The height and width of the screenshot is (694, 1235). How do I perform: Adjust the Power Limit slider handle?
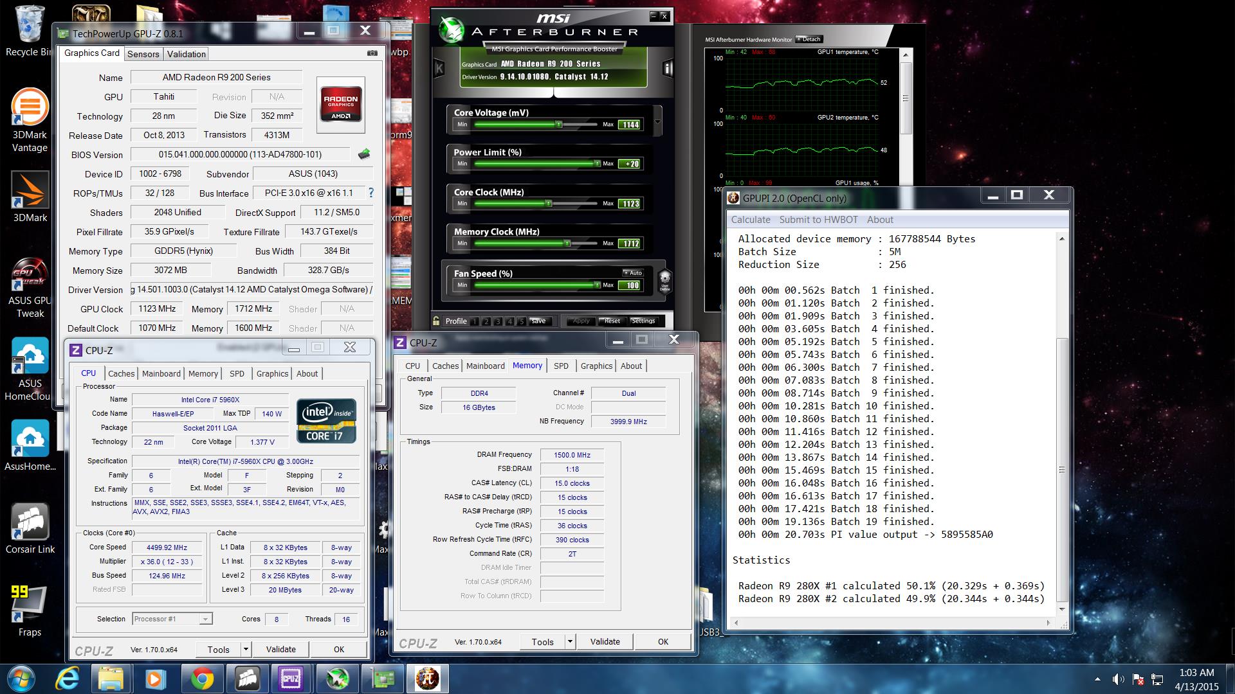597,164
